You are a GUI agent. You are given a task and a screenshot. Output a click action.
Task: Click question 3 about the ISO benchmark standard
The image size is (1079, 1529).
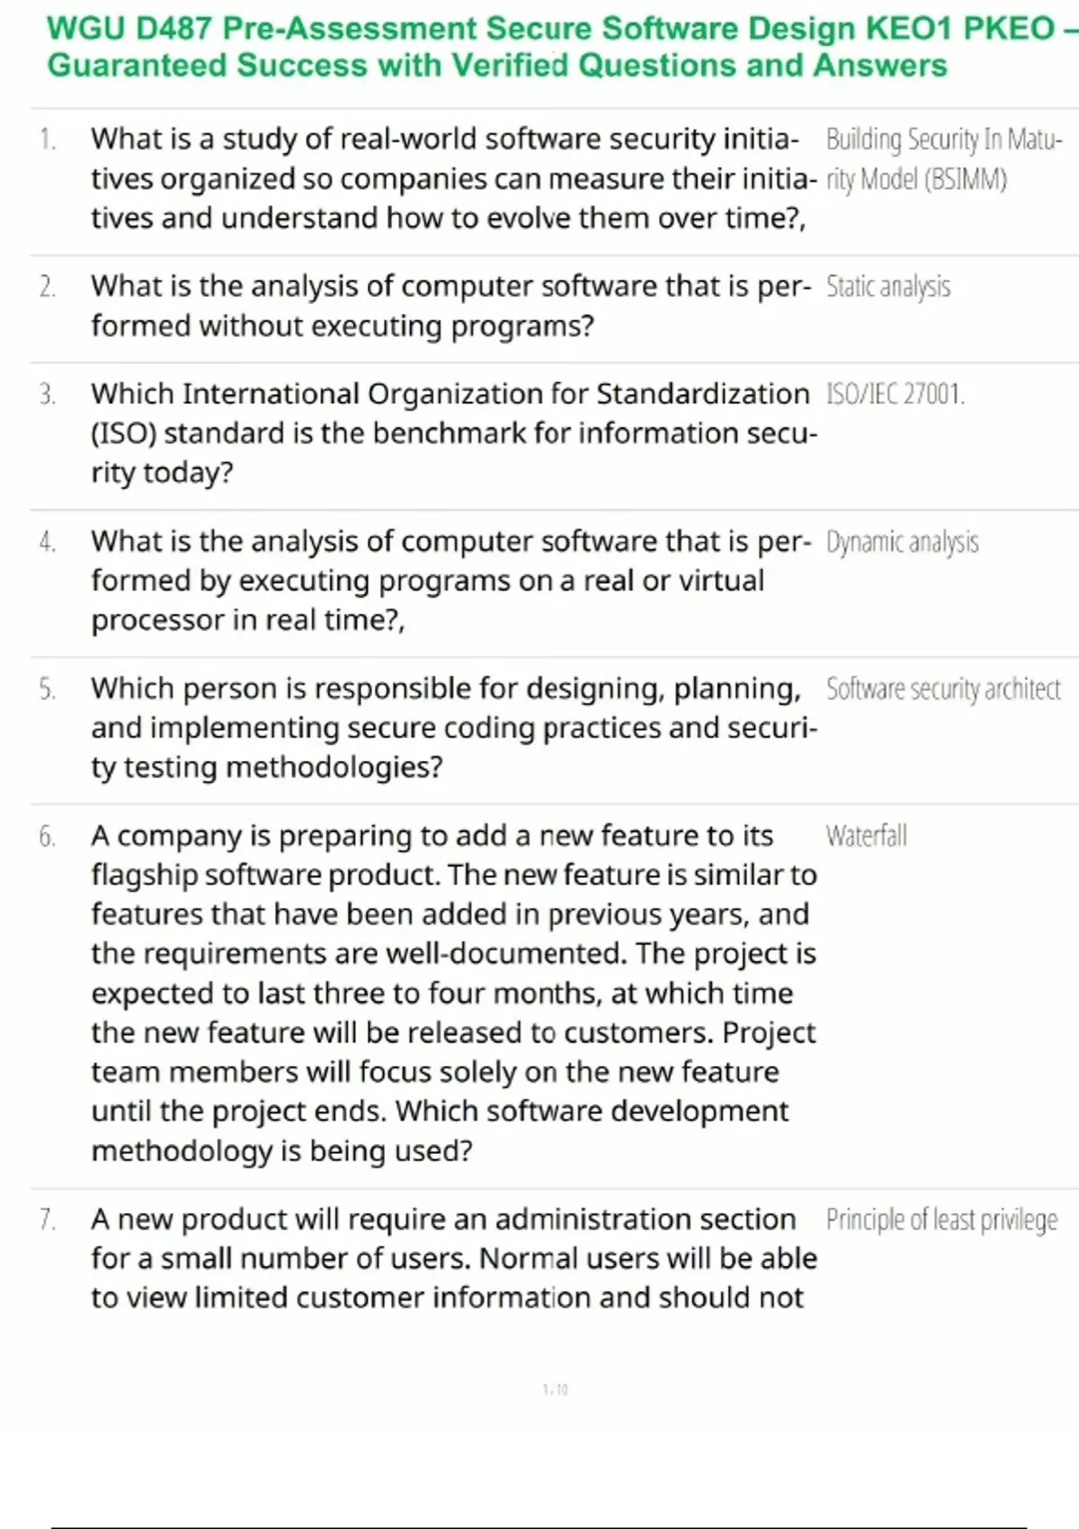coord(450,433)
